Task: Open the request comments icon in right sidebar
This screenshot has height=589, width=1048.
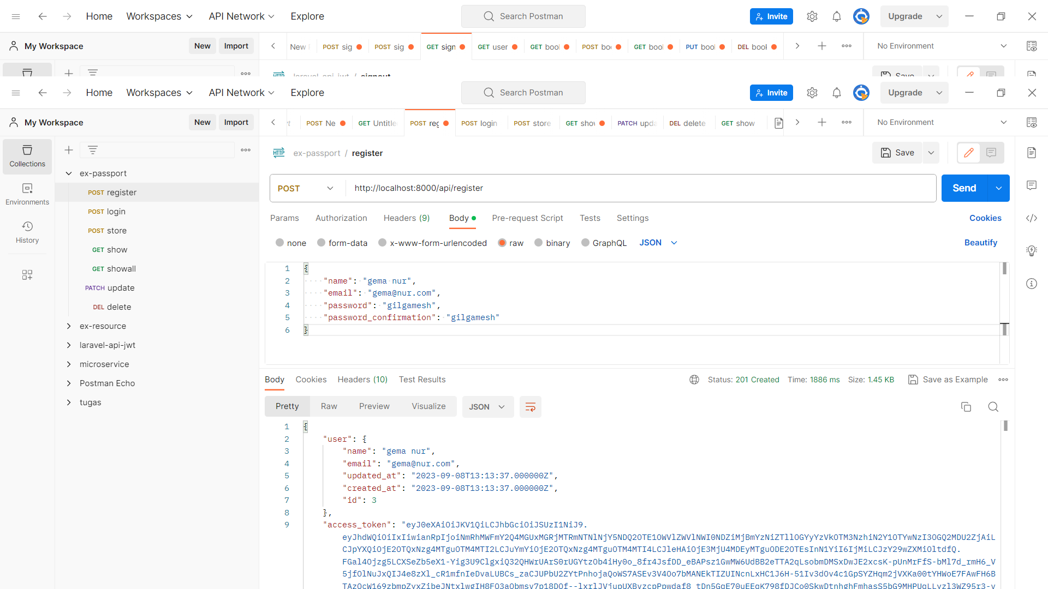Action: (1031, 185)
